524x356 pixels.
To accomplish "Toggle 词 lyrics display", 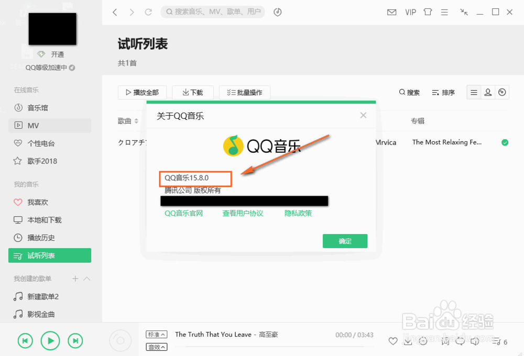I will [x=445, y=341].
